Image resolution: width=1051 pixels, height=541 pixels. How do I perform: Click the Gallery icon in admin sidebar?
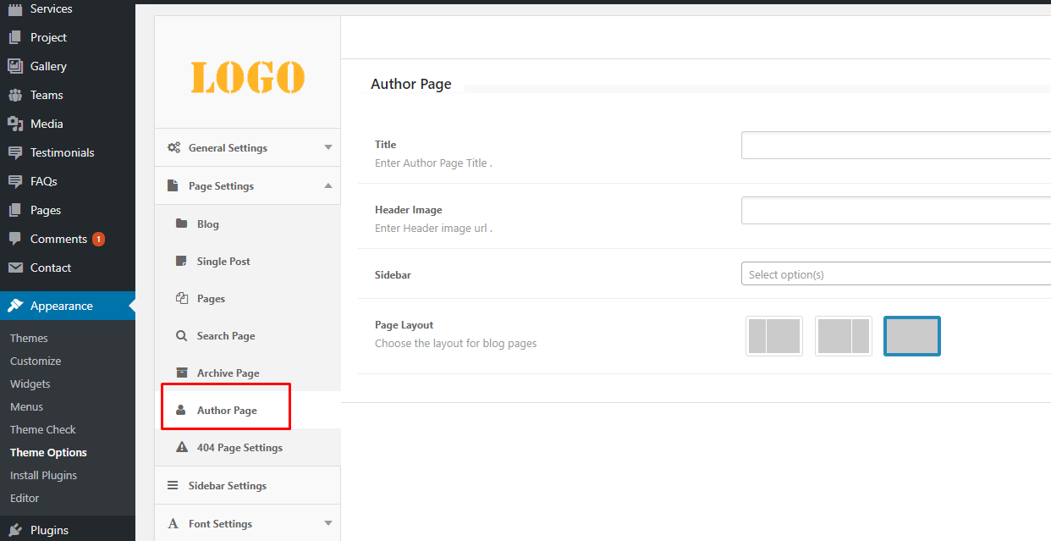(x=14, y=66)
